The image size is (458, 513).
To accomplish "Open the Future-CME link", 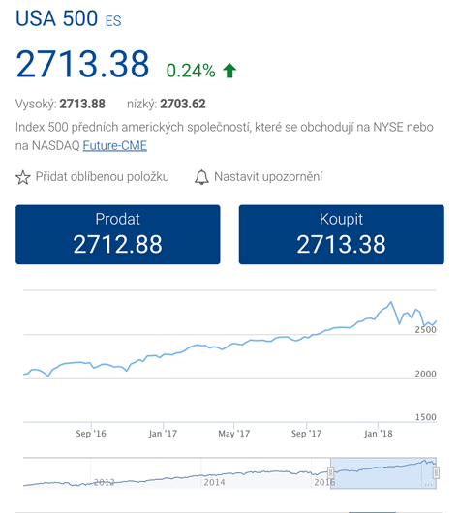I will (x=115, y=145).
